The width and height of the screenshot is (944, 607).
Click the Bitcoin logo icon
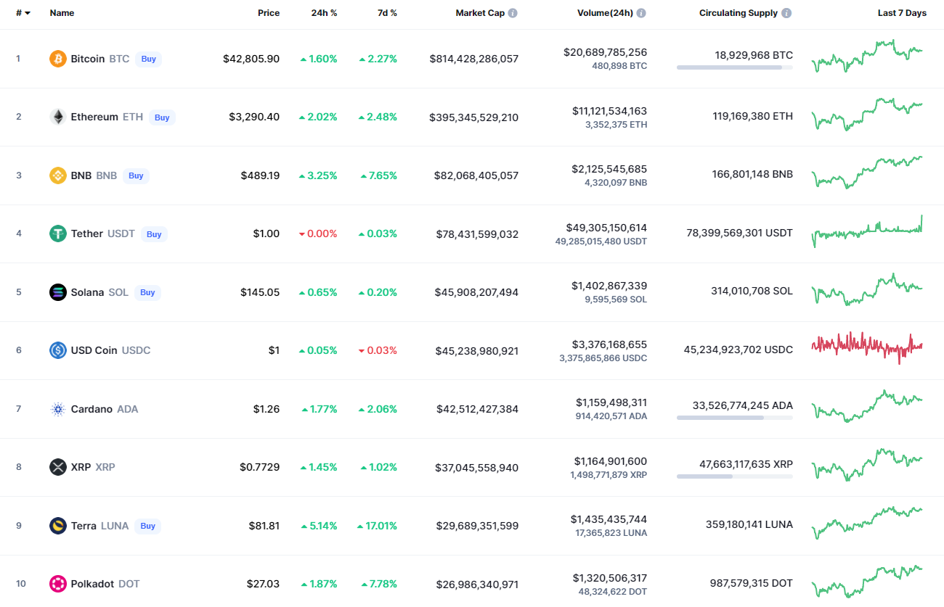click(x=58, y=59)
